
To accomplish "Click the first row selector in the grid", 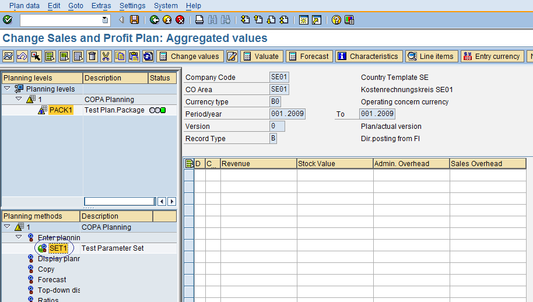I will [x=189, y=175].
